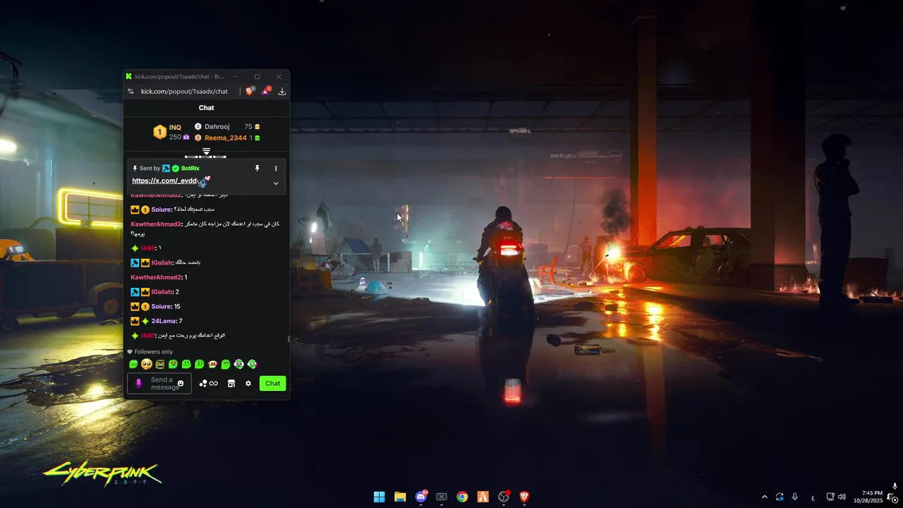Click the kick.com/popout/1saadx/chat address field

click(184, 91)
